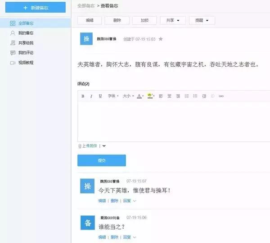This screenshot has height=243, width=270.
Task: Submit the comment with 提交 button
Action: 102,160
